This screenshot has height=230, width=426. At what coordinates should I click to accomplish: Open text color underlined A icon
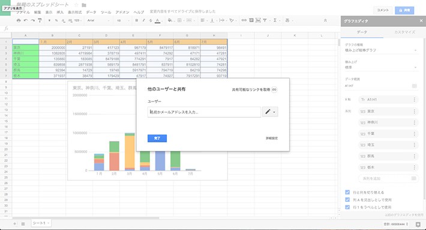(158, 20)
